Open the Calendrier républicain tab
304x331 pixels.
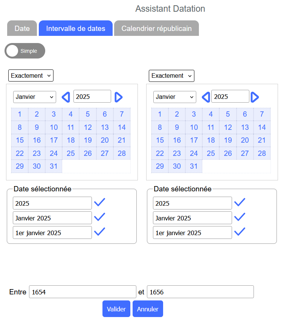tap(156, 28)
